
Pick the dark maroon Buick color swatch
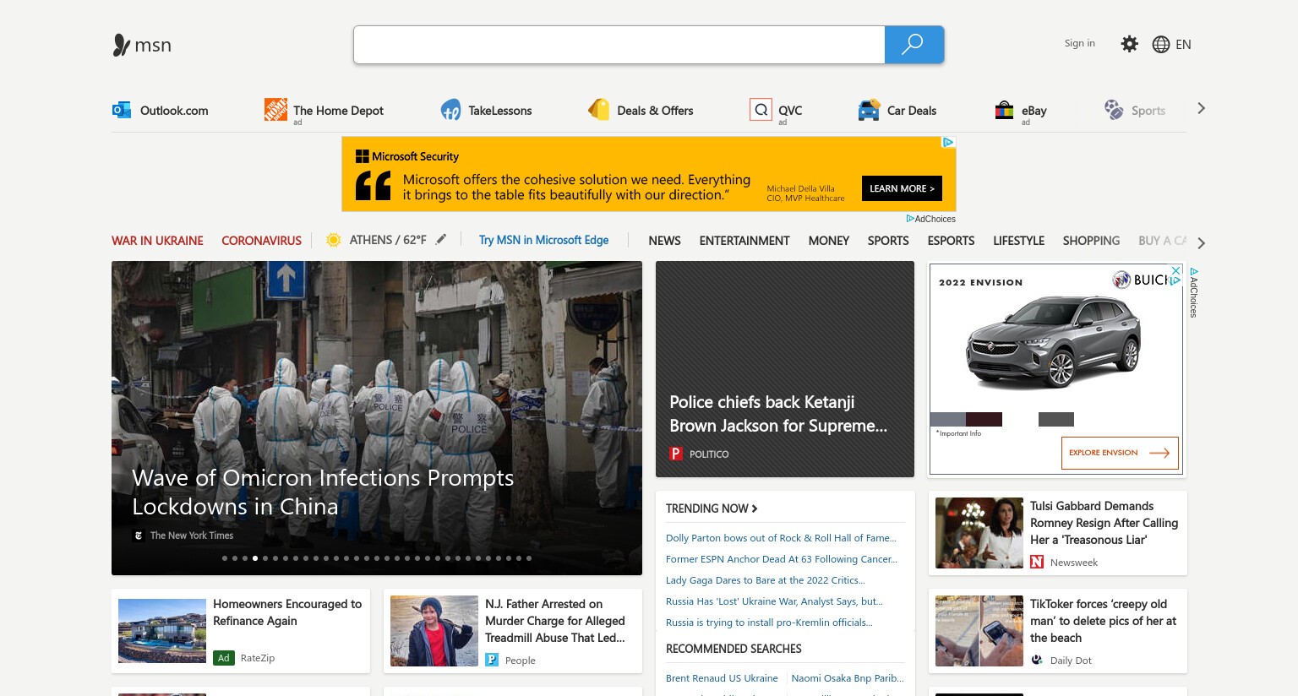tap(984, 419)
